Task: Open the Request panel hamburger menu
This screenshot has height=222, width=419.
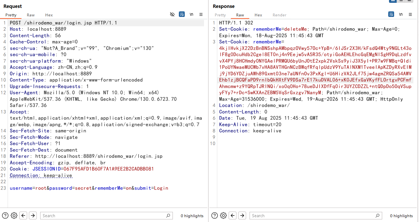Action: [201, 14]
